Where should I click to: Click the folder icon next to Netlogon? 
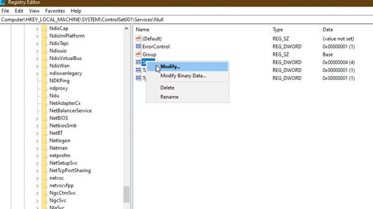(x=44, y=140)
